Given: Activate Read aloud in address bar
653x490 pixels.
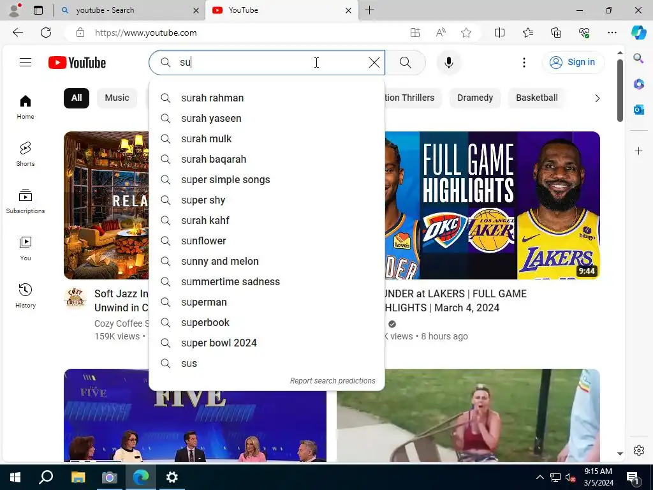Looking at the screenshot, I should click(441, 33).
